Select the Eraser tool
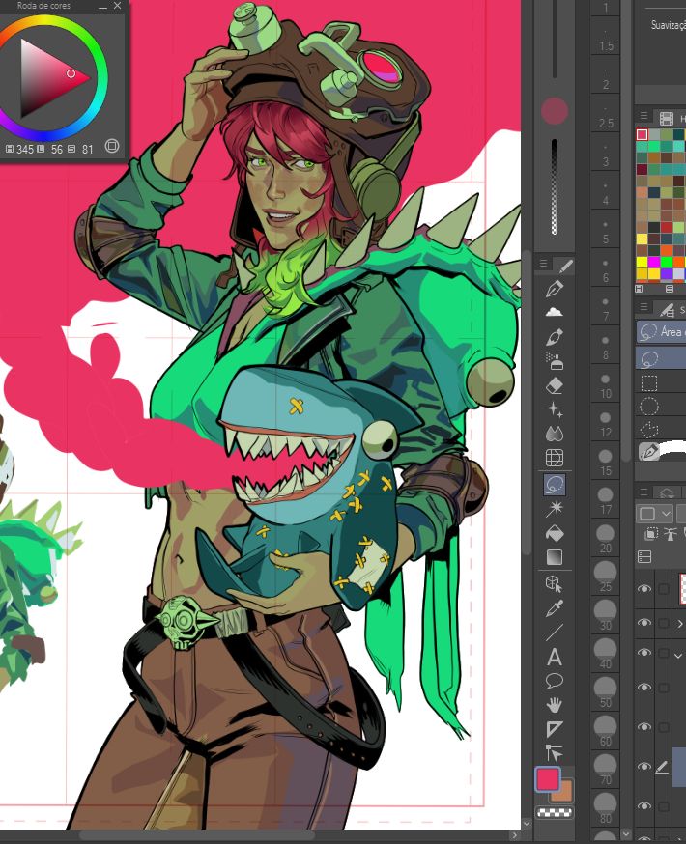 click(555, 385)
